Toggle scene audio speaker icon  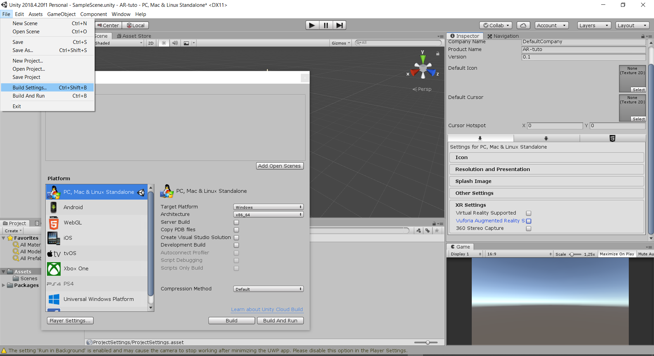(x=175, y=43)
